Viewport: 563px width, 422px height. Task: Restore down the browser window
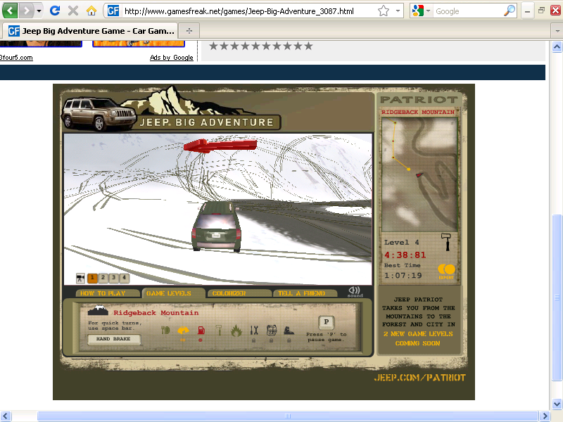[541, 11]
